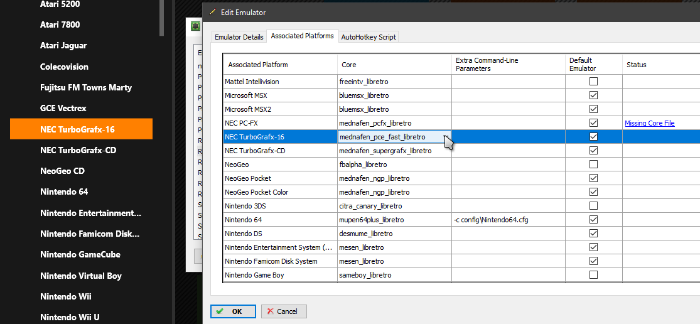Select the Nintendo Game Boy platform cell
Screen dimensions: 700x324
coord(281,275)
